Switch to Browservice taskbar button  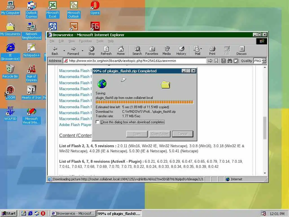pos(73,214)
